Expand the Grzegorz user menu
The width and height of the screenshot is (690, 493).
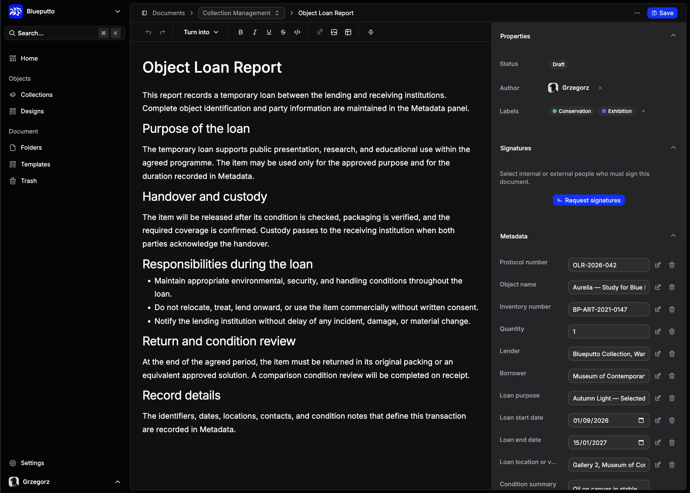[x=118, y=482]
